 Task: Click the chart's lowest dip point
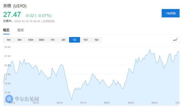pos(71,100)
